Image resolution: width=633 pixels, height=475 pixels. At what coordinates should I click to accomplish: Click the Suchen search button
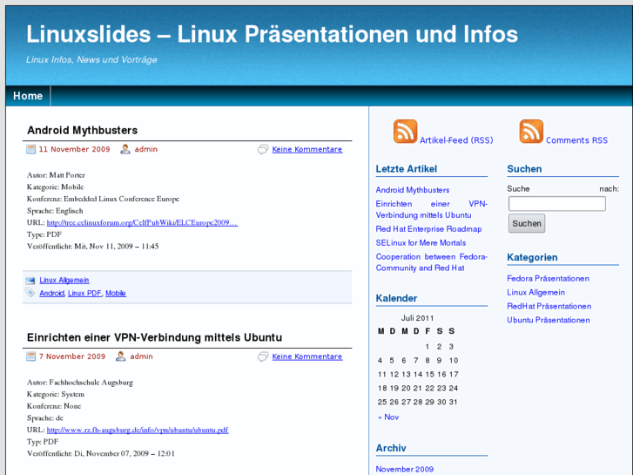coord(527,223)
